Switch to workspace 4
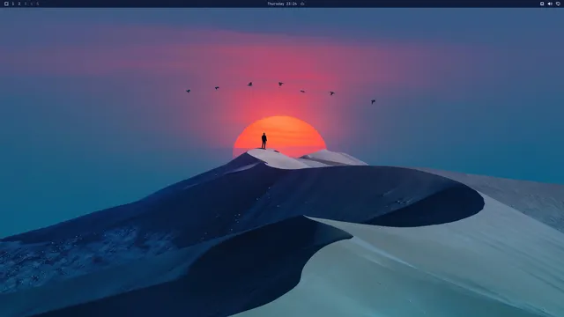The height and width of the screenshot is (317, 564). tap(32, 4)
